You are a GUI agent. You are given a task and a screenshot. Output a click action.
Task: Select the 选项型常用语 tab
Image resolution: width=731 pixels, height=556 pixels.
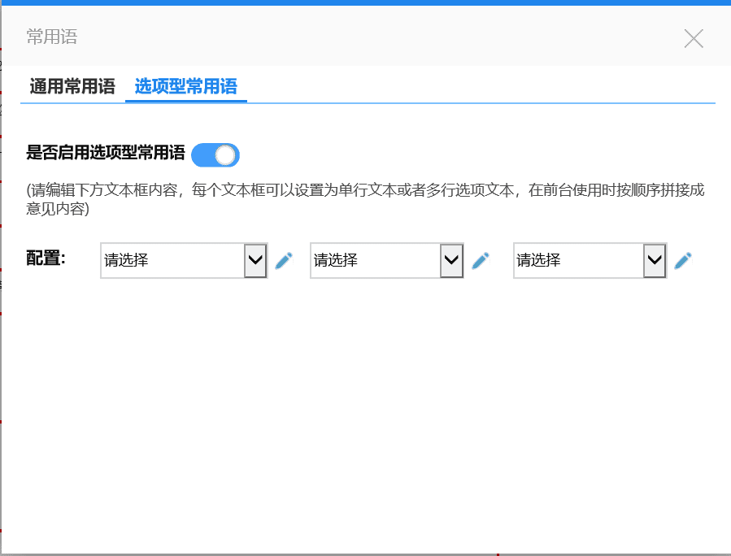coord(186,87)
